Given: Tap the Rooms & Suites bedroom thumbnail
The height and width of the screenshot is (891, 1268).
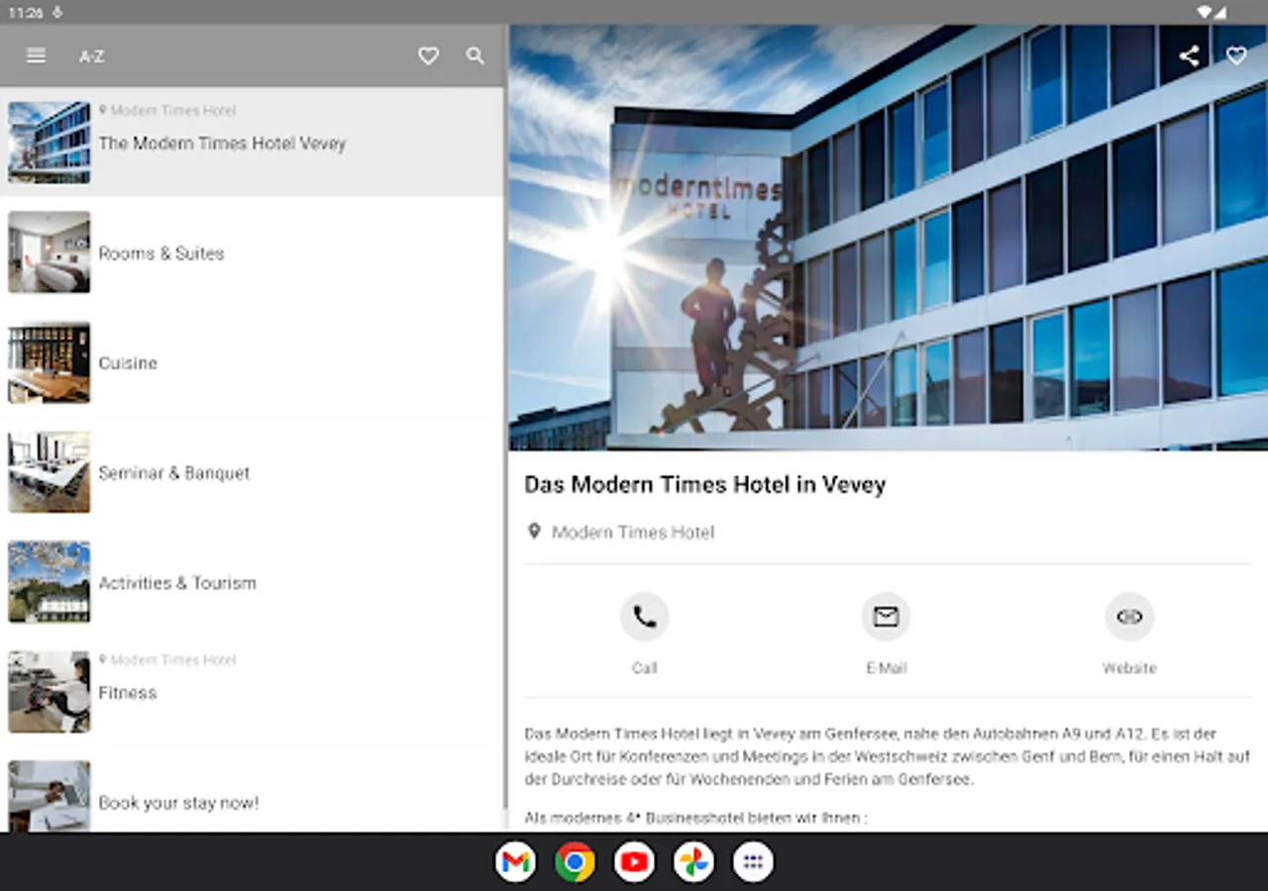Looking at the screenshot, I should pyautogui.click(x=50, y=252).
